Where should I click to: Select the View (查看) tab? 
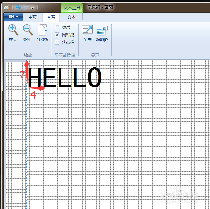pyautogui.click(x=51, y=17)
